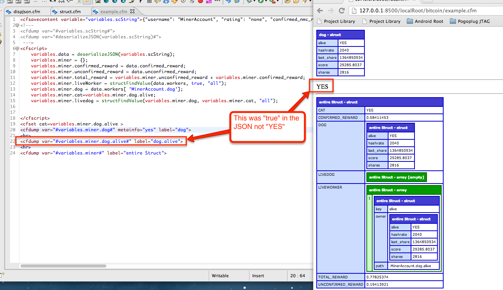Click the 'owner' key in LIVEWORKER struct
This screenshot has height=290, width=503.
click(381, 237)
